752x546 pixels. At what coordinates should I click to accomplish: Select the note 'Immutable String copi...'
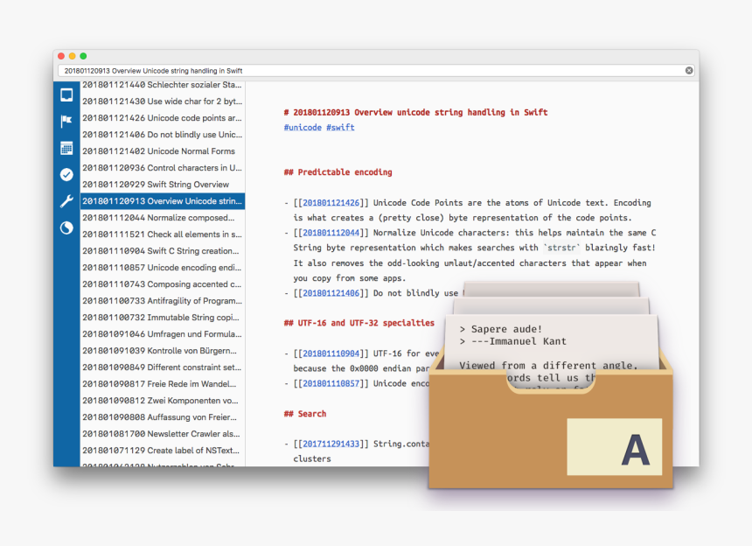point(162,318)
